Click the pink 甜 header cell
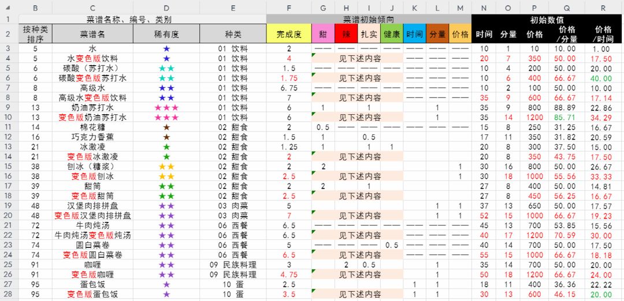 click(x=323, y=34)
